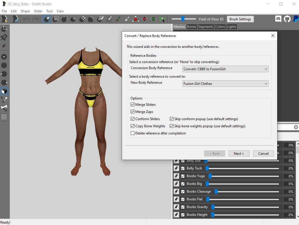Click the Next button in wizard

239,154
